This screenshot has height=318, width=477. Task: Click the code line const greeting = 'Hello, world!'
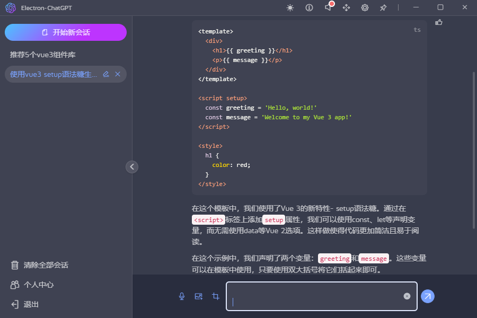point(261,108)
